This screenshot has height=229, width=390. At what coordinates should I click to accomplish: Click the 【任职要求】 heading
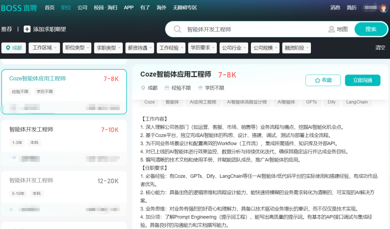[x=154, y=168]
